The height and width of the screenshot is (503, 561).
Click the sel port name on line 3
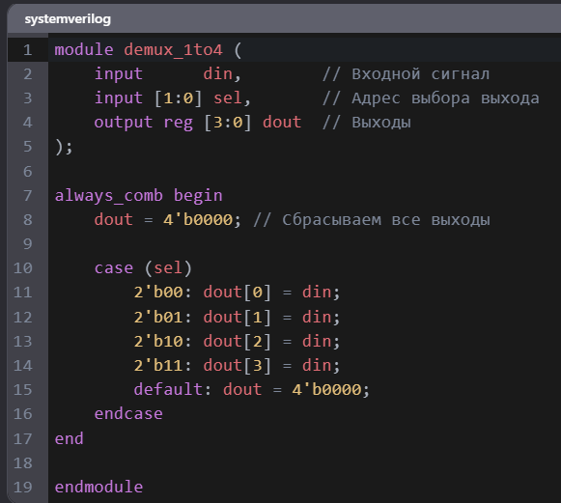pos(228,98)
